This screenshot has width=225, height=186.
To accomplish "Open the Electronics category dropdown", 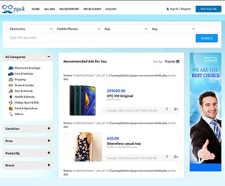I will click(x=30, y=29).
